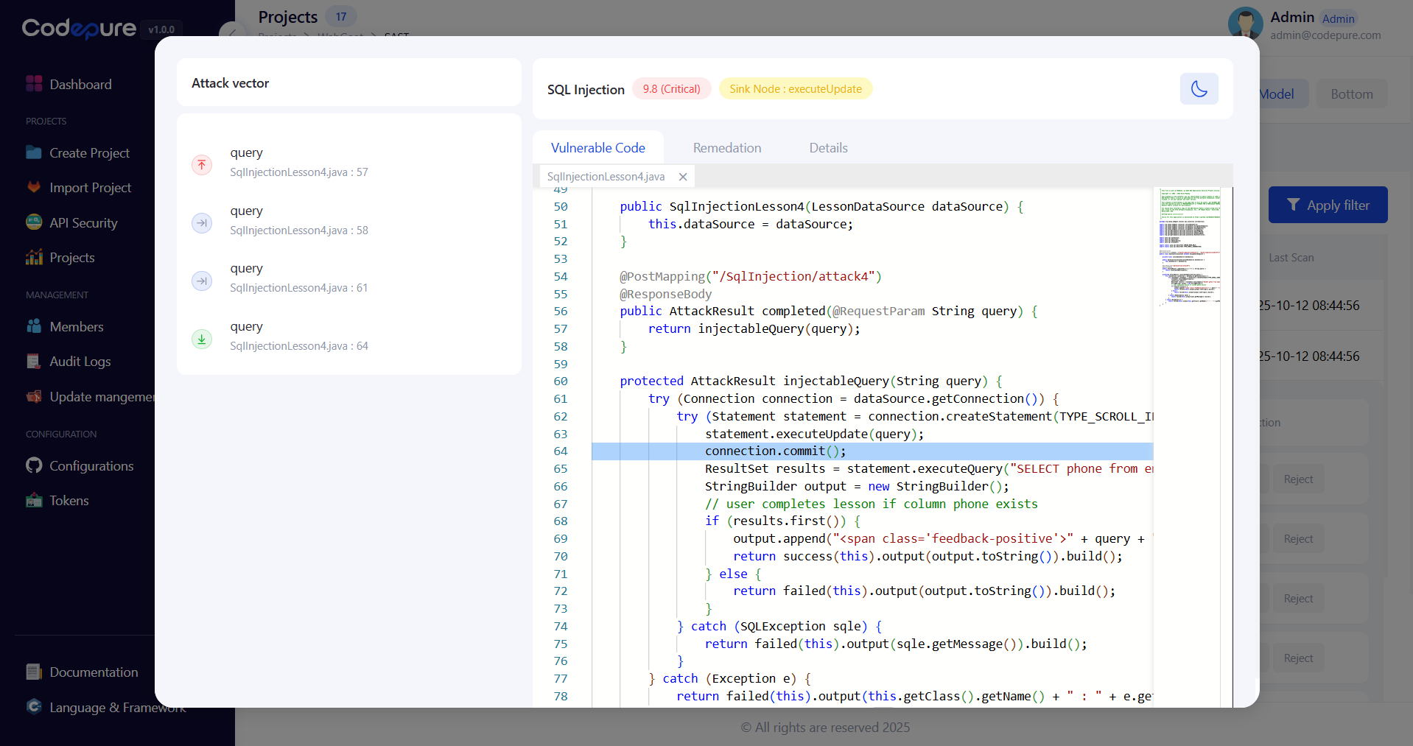Click the code minimap preview
This screenshot has width=1413, height=746.
[1189, 247]
